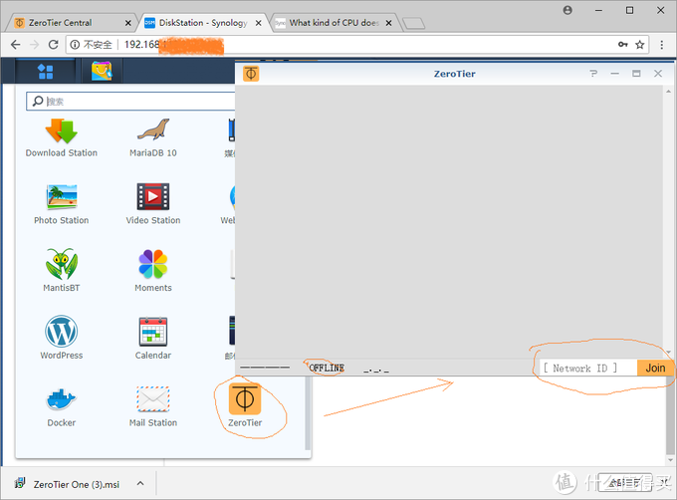Launch the Calendar app
Screen dimensions: 677x500
152,336
